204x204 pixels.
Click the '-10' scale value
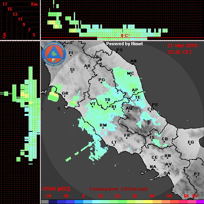point(65,196)
